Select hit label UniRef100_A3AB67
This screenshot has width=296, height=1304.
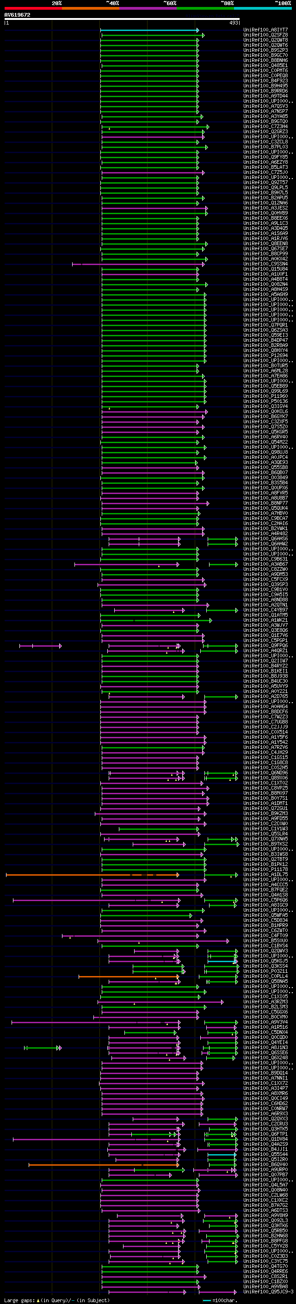coord(265,564)
